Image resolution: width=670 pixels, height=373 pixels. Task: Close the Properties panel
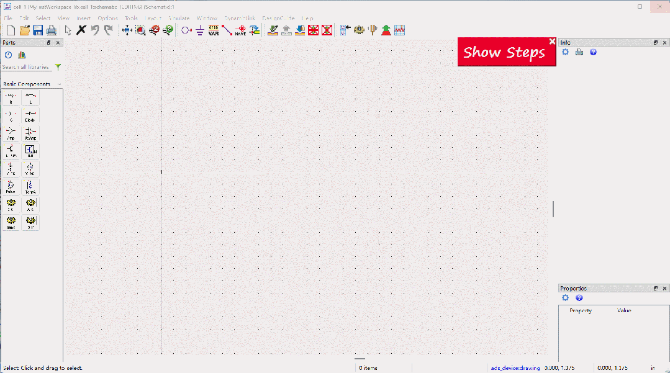click(x=664, y=289)
